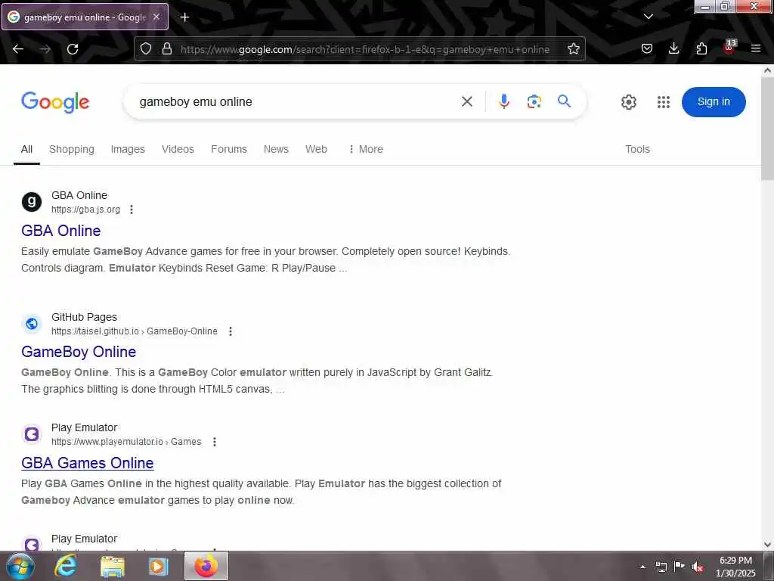
Task: Open the GBA Games Online result
Action: (88, 463)
